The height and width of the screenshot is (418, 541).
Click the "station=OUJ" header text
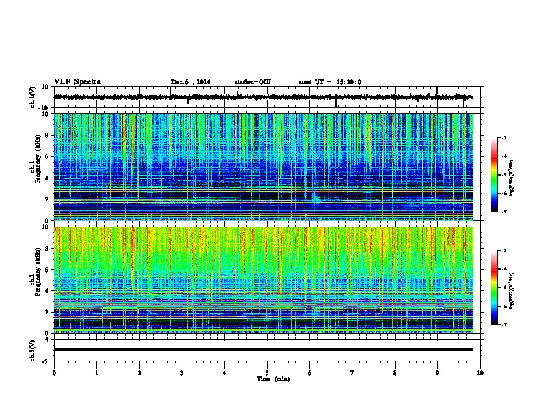253,82
